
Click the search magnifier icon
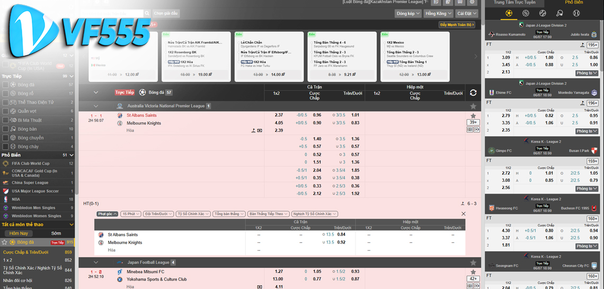[x=147, y=13]
